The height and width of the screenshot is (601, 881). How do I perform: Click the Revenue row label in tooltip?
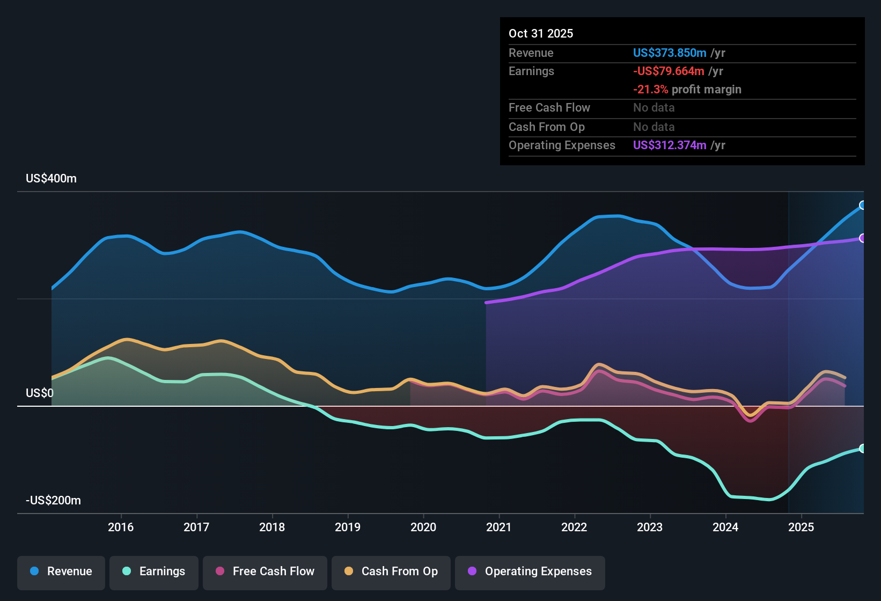click(531, 53)
